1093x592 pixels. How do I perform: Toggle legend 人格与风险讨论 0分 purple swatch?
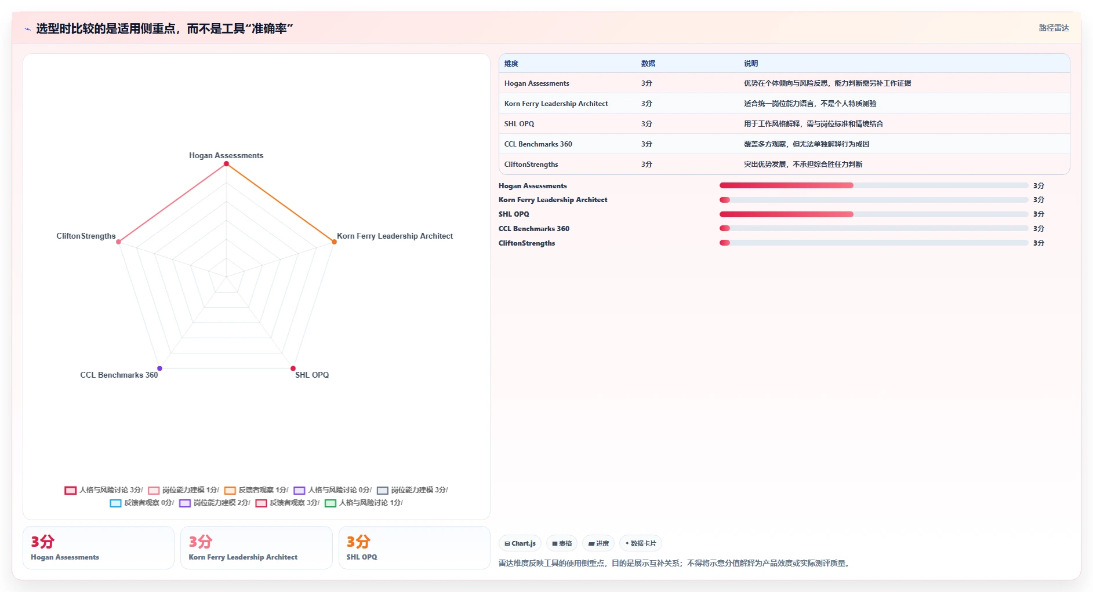click(299, 490)
